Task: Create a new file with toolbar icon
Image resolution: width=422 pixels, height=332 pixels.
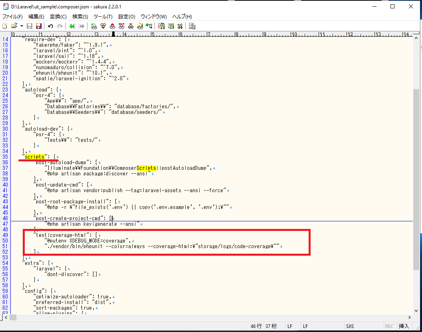Action: point(5,26)
